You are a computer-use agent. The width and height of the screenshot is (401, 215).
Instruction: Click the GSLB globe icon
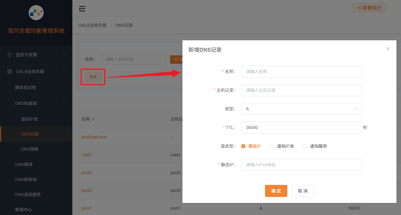[x=10, y=72]
